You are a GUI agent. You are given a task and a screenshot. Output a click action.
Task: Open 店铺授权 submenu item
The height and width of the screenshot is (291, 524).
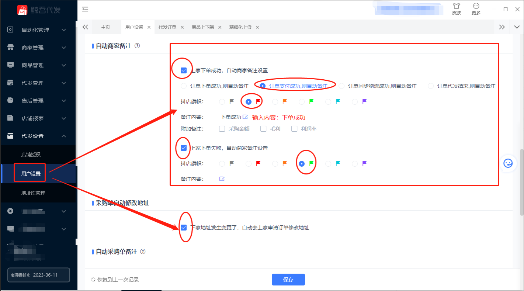pos(31,155)
